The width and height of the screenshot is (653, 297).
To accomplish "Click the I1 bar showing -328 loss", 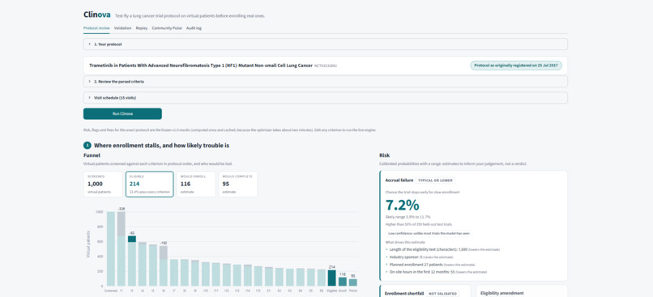I will (x=122, y=248).
